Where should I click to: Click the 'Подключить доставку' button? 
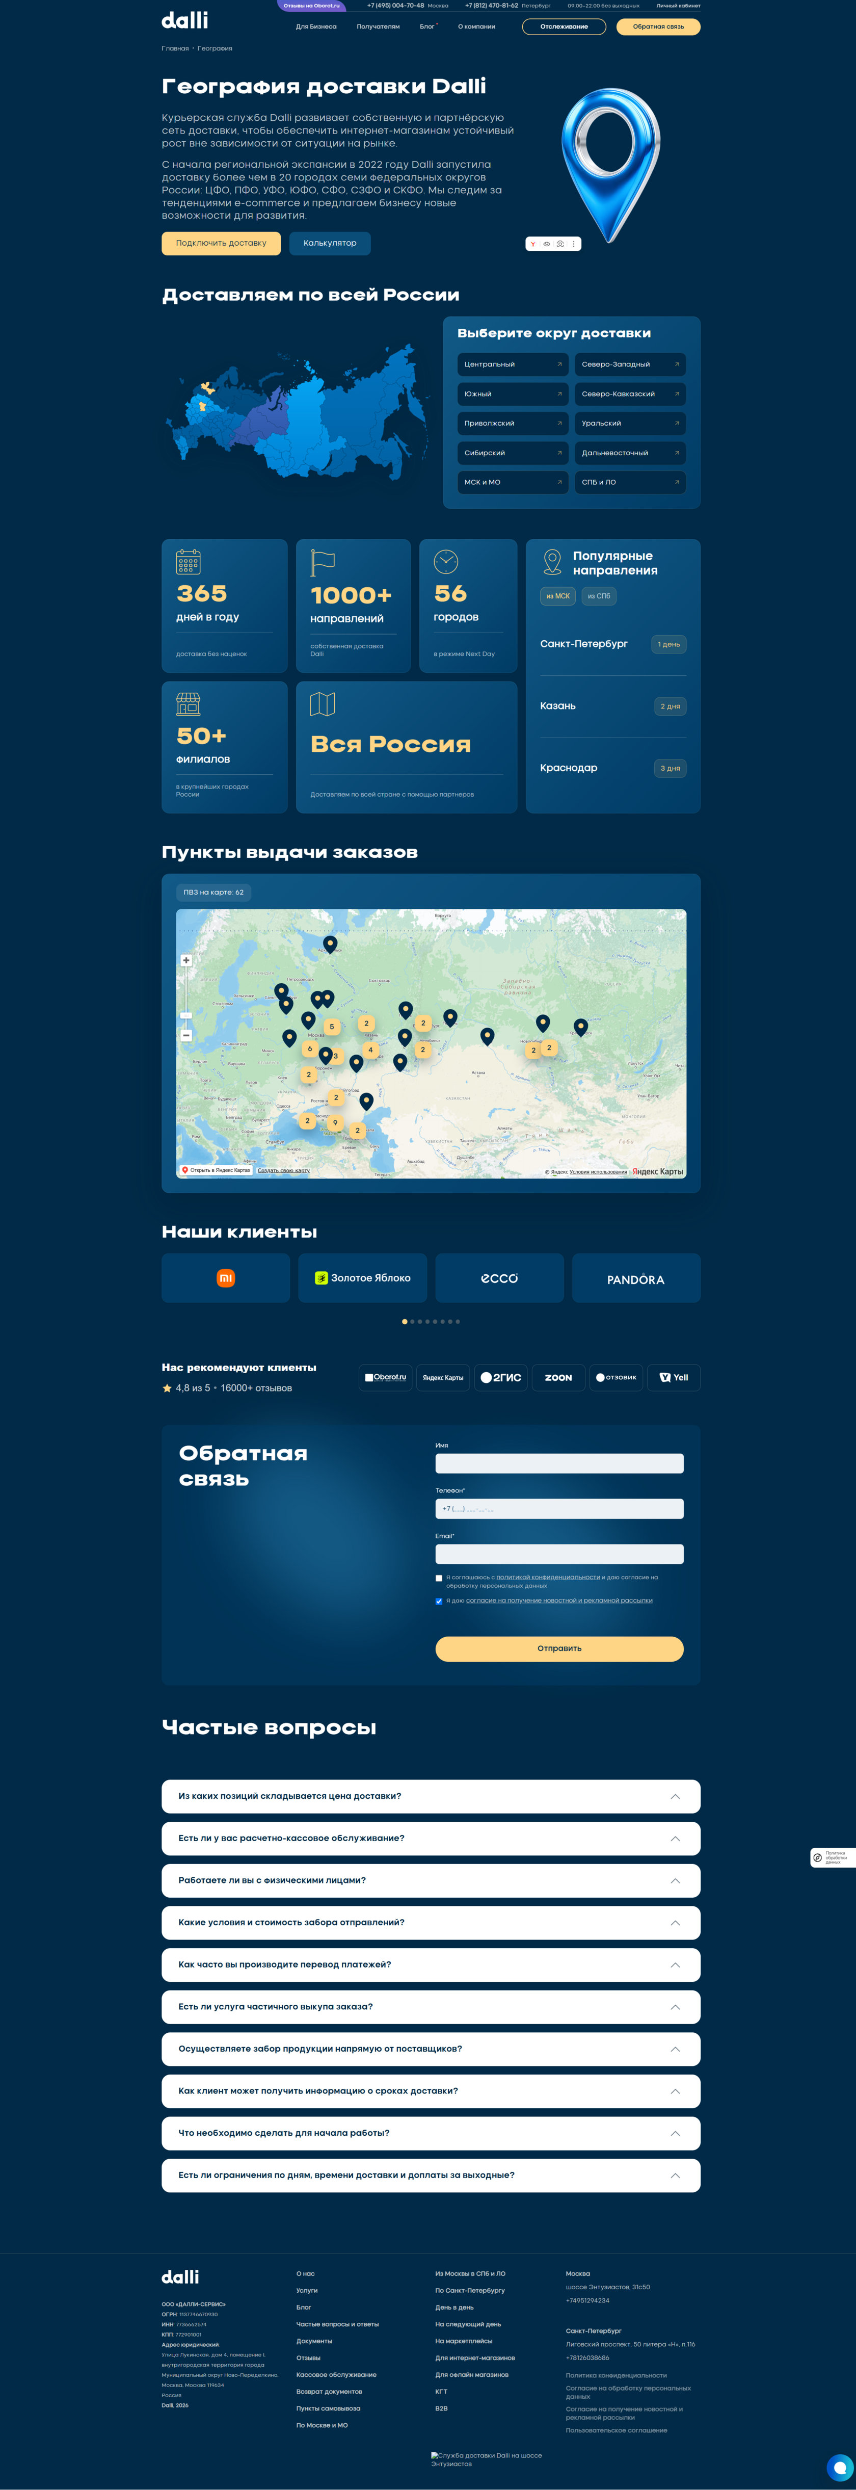(x=221, y=244)
